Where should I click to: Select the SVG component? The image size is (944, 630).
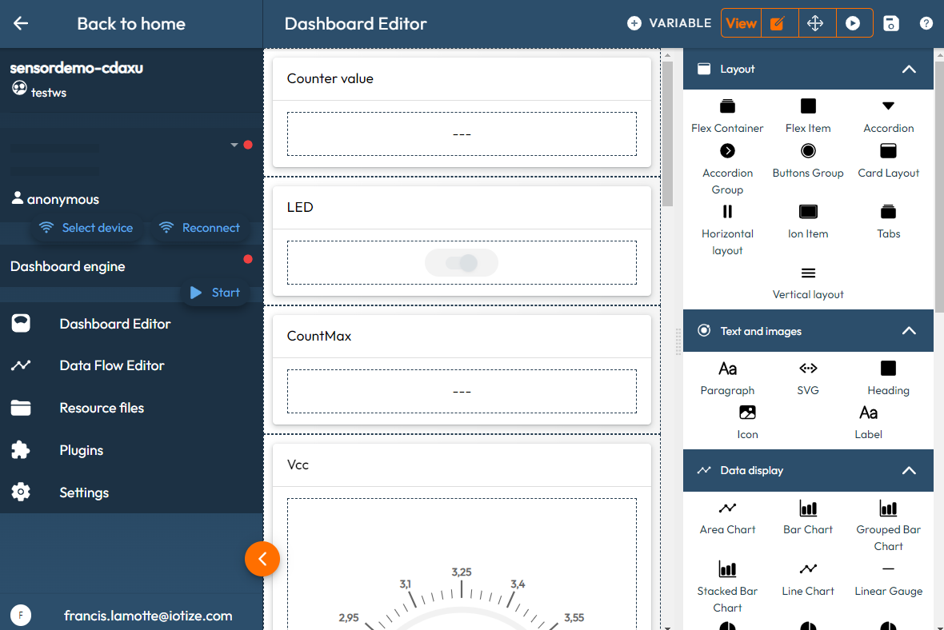coord(808,376)
